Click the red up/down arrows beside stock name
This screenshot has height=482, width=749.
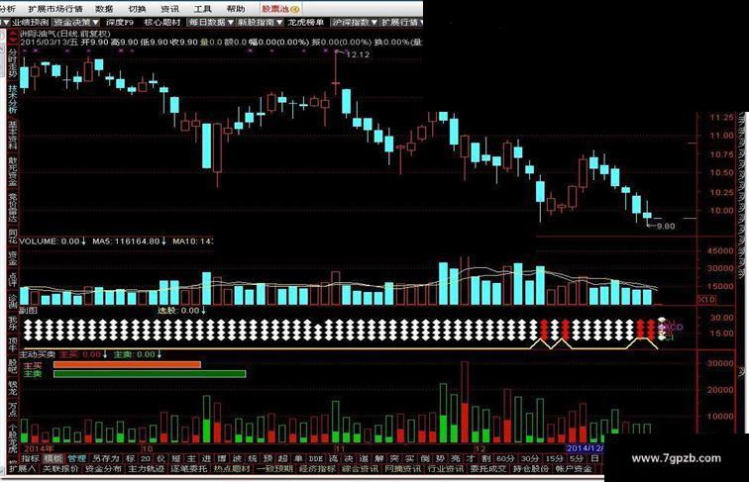pos(13,38)
